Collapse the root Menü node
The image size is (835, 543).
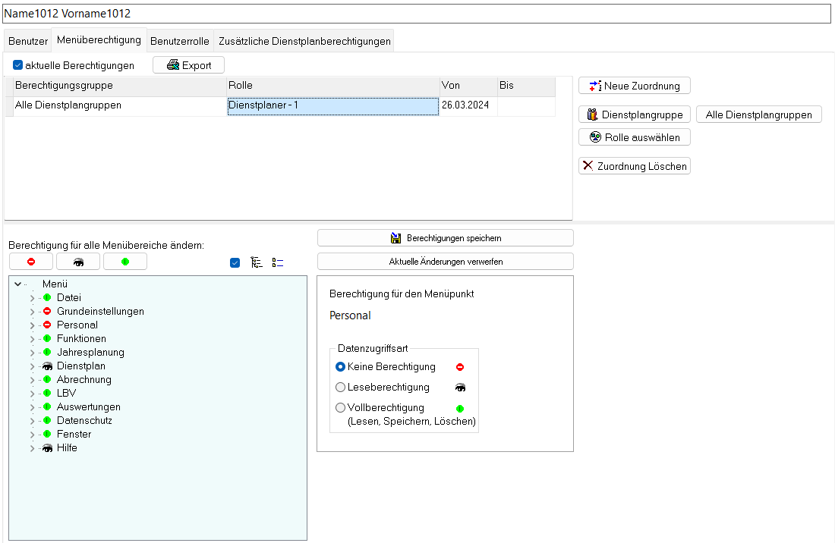17,284
